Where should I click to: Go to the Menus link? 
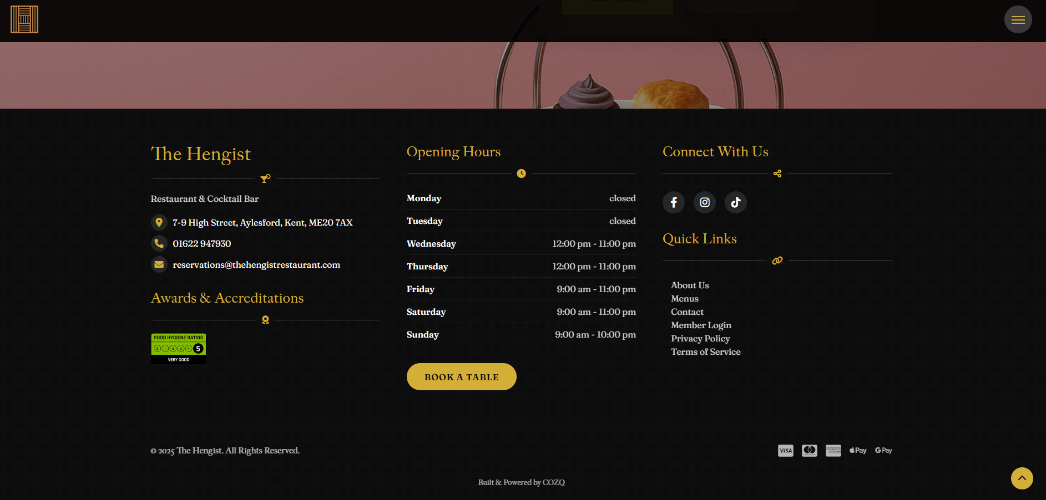coord(684,299)
